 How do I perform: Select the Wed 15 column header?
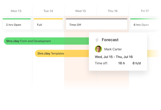point(81,11)
